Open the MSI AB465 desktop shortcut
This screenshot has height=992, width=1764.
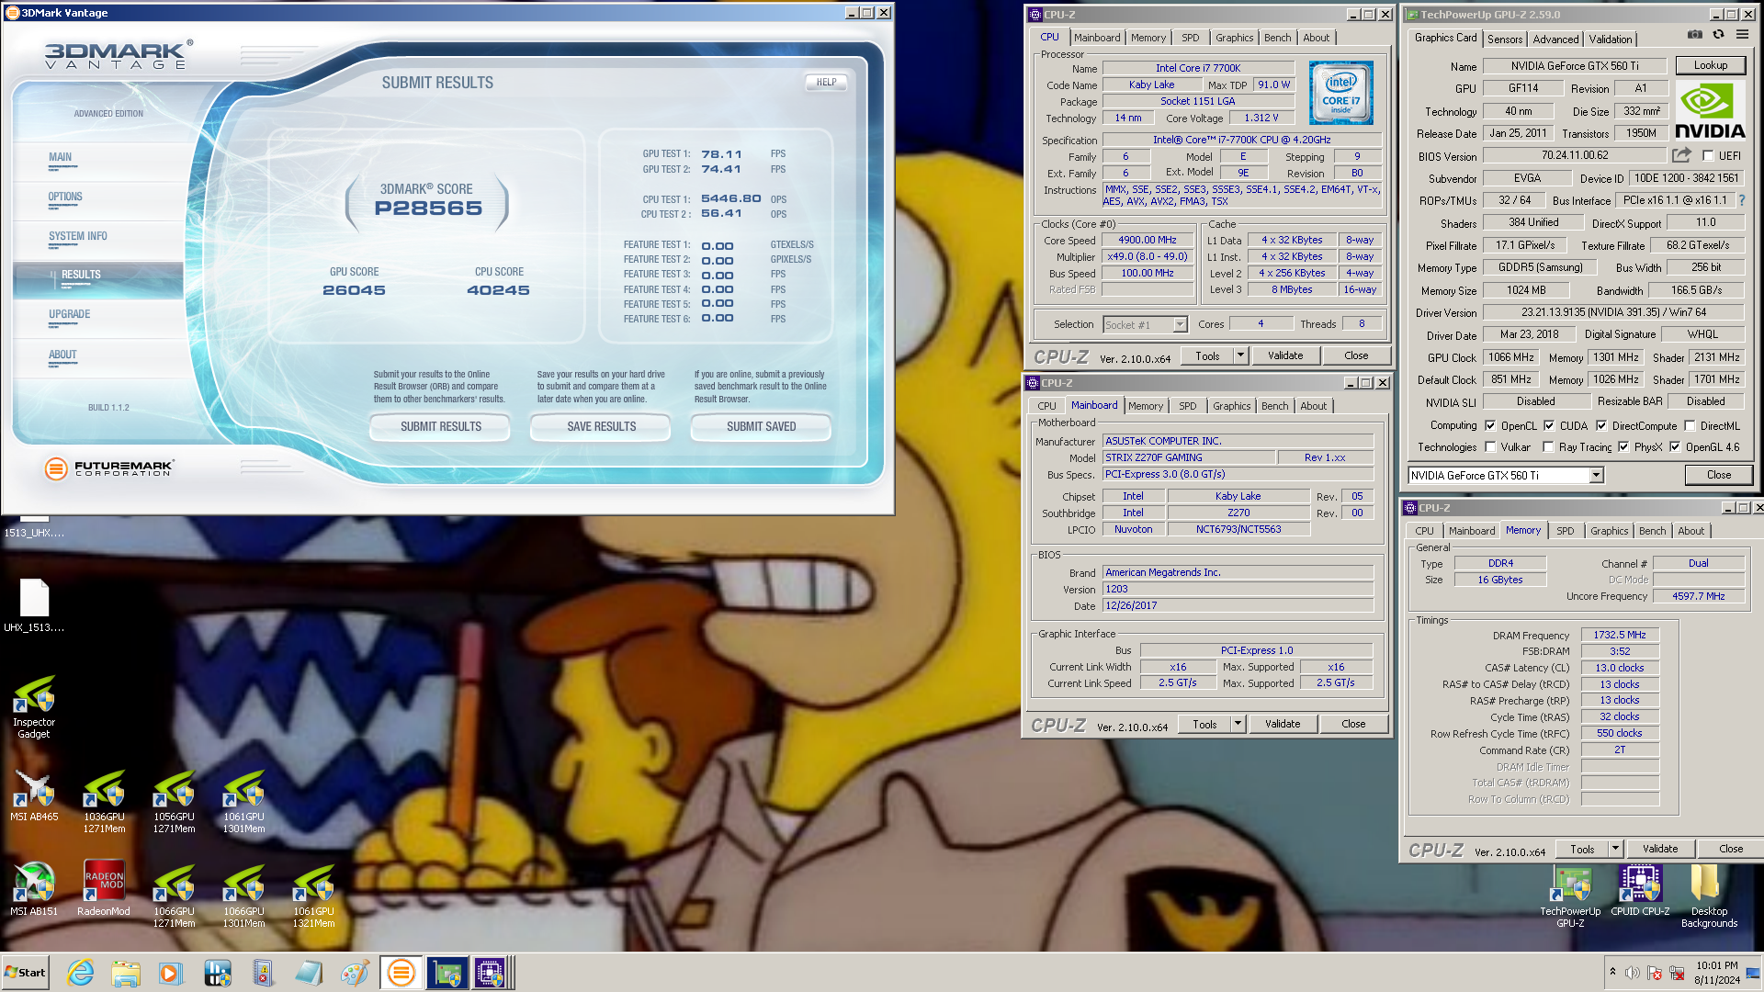click(34, 797)
